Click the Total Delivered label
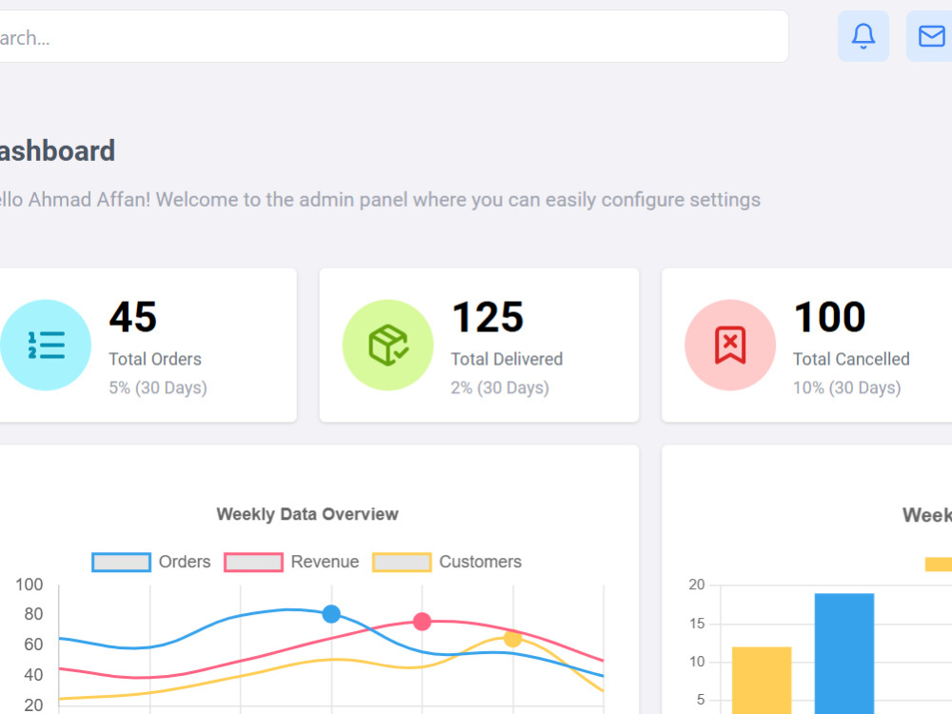 (x=507, y=359)
